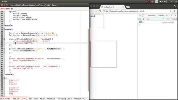Close the index.html Chrome tab
This screenshot has height=100, width=178.
(123, 7)
